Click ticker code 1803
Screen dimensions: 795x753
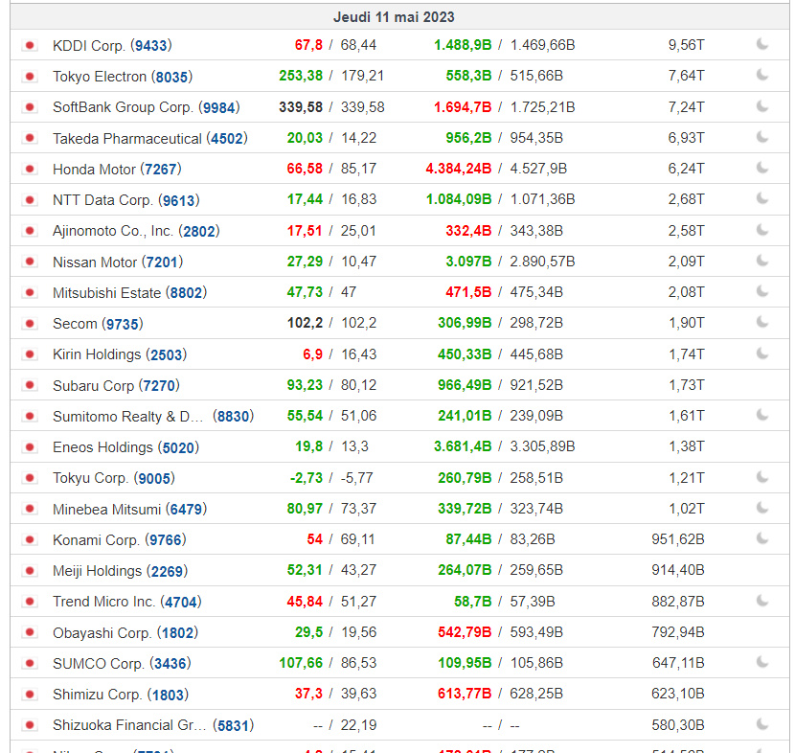coord(168,695)
